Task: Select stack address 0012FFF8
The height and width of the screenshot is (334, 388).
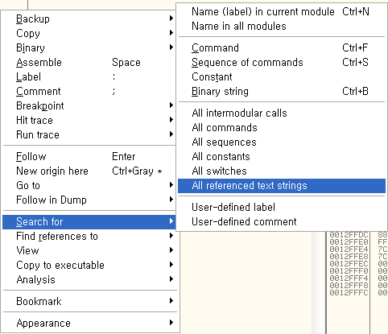Action: (x=349, y=286)
